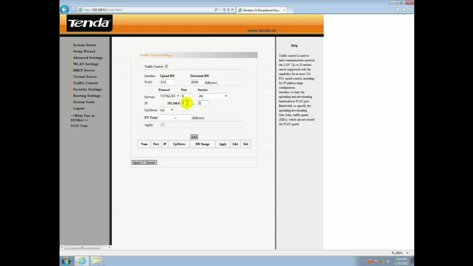Open Advanced Settings in the sidebar
Screen dimensions: 473x266
pos(88,58)
